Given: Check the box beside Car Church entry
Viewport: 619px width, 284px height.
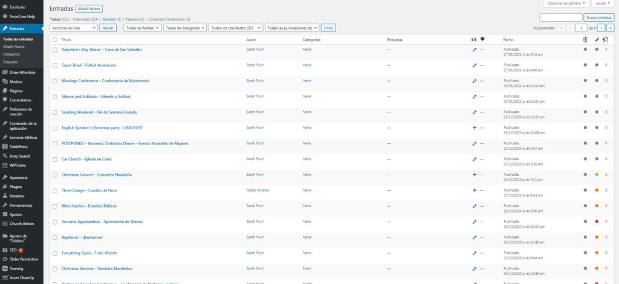Looking at the screenshot, I should point(55,160).
